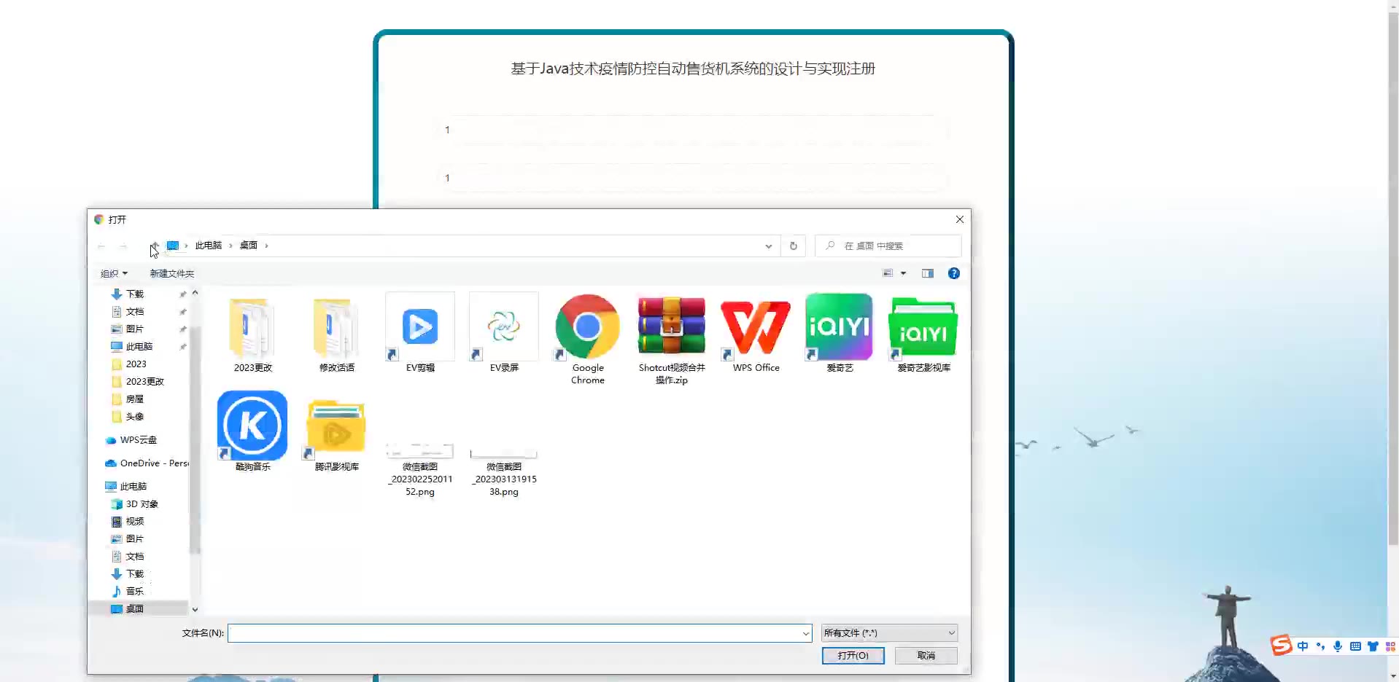The image size is (1399, 682).
Task: Toggle the preview pane
Action: 927,273
